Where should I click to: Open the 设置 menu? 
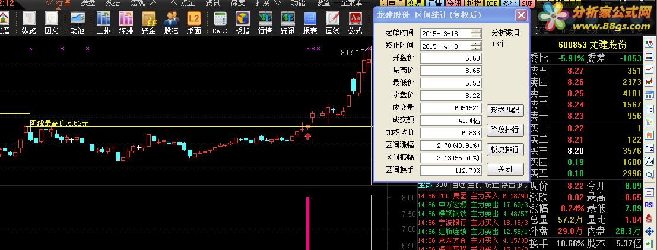pyautogui.click(x=323, y=4)
